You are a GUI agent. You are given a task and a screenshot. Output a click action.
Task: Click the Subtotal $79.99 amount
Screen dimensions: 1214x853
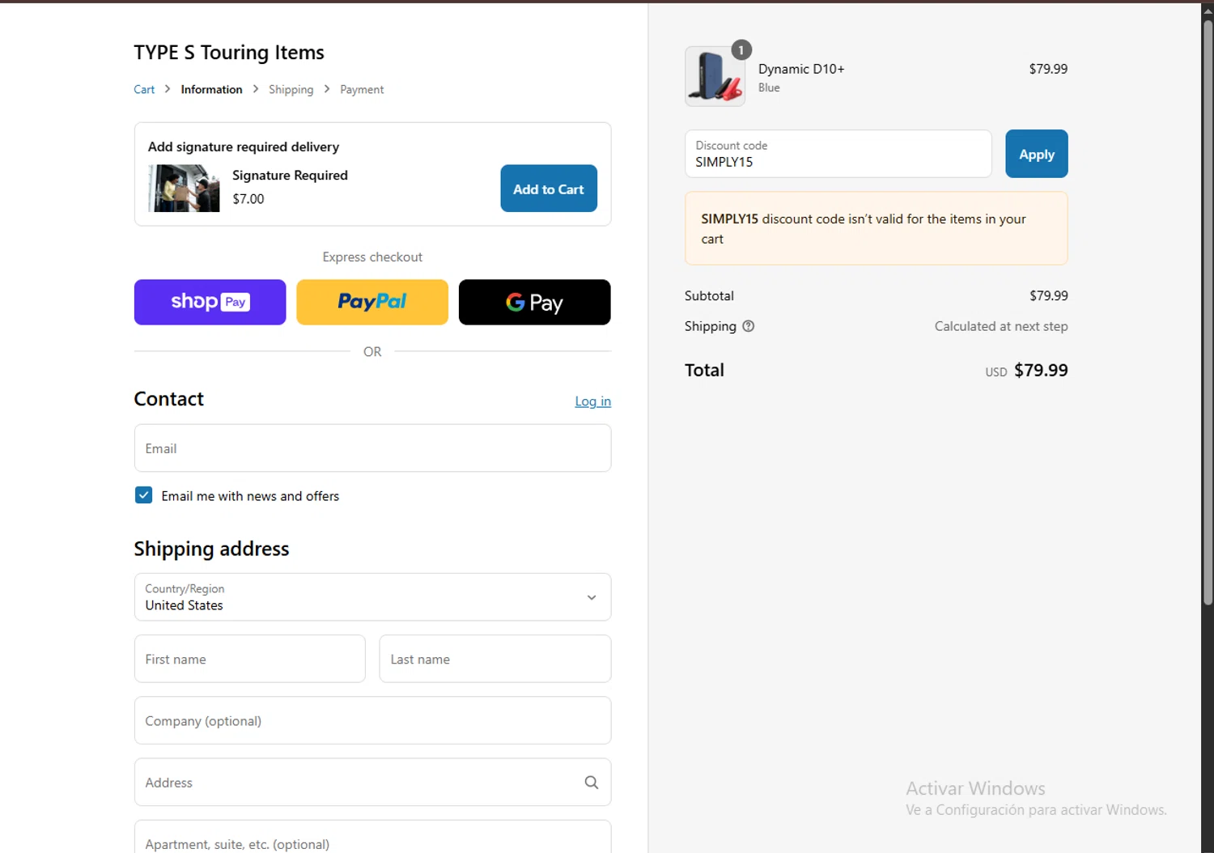click(x=1049, y=296)
